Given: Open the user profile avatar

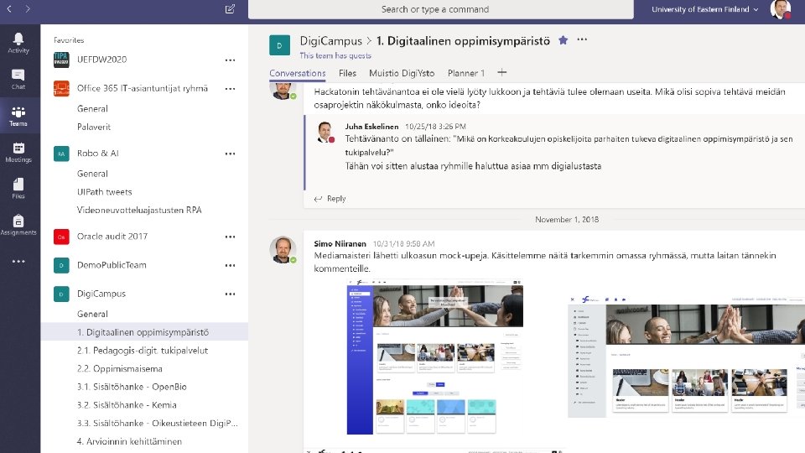Looking at the screenshot, I should coord(781,9).
